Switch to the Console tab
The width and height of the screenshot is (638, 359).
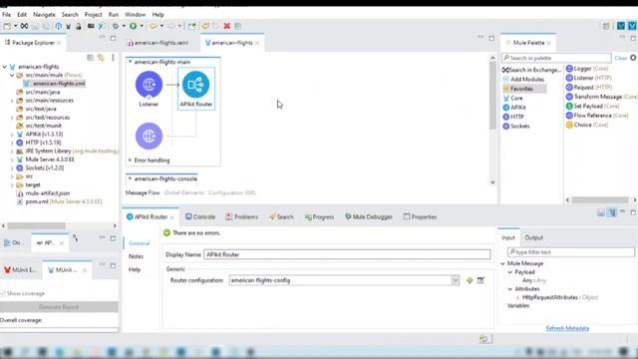(x=200, y=217)
